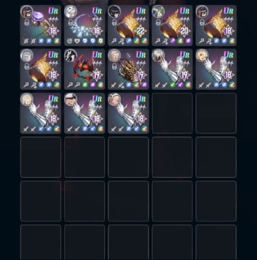Pick the silver gauntlet with level 19
Screen dimensions: 257x260
click(172, 69)
